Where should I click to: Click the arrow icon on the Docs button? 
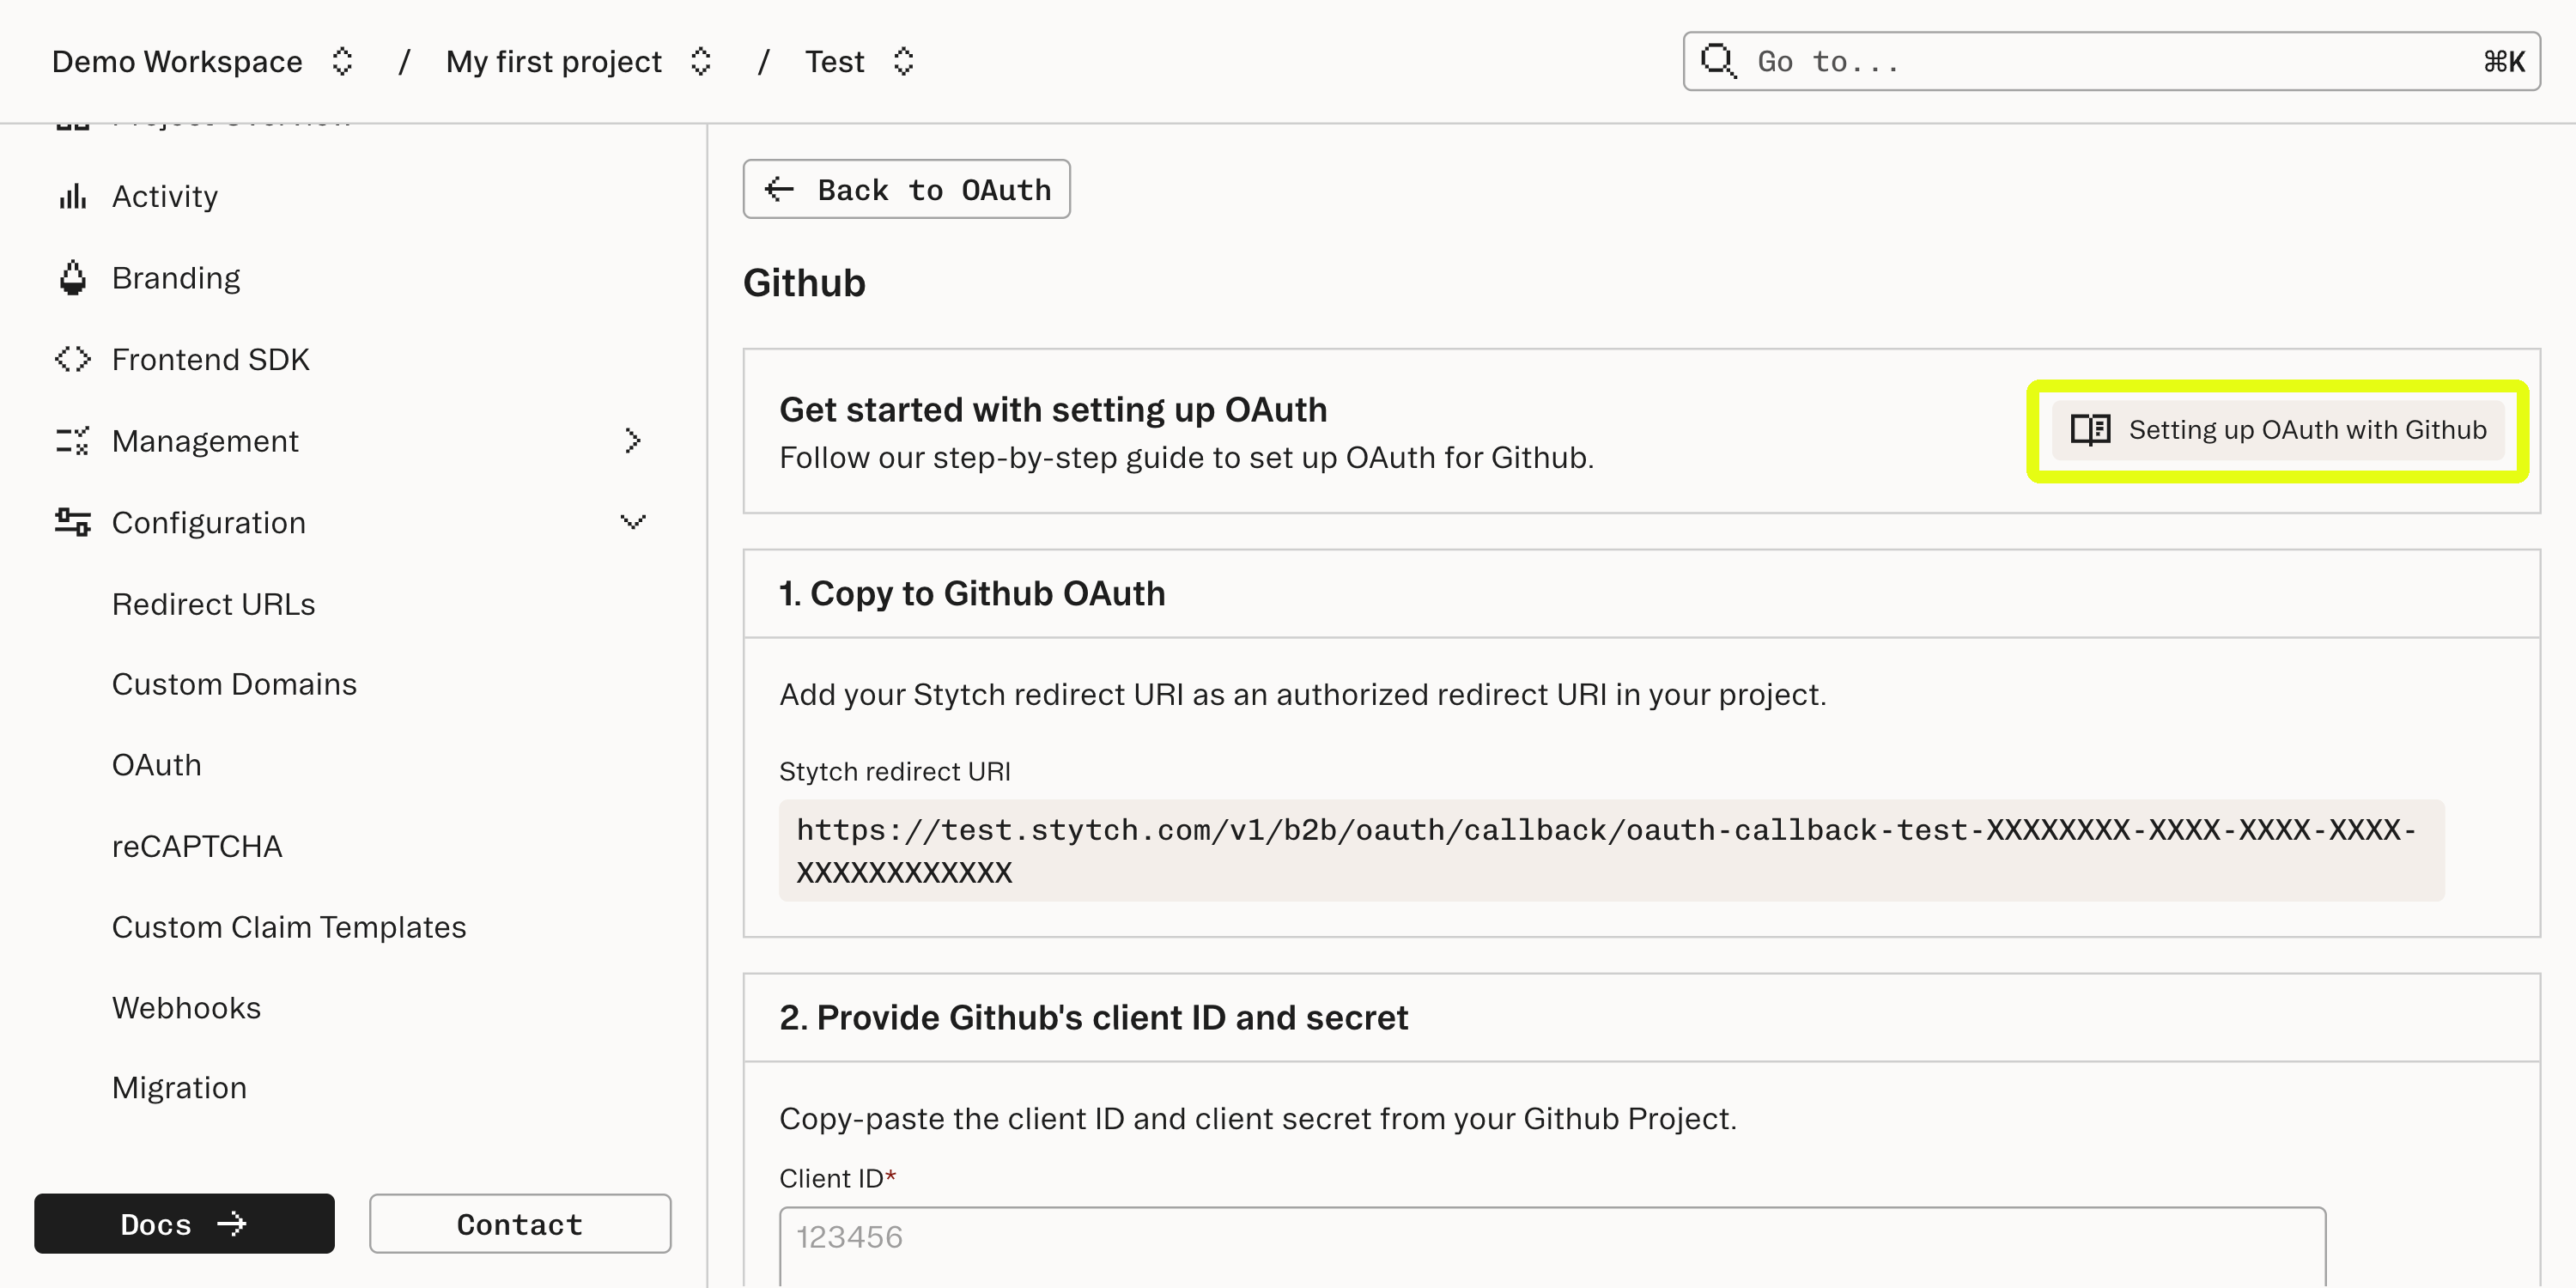[x=231, y=1223]
